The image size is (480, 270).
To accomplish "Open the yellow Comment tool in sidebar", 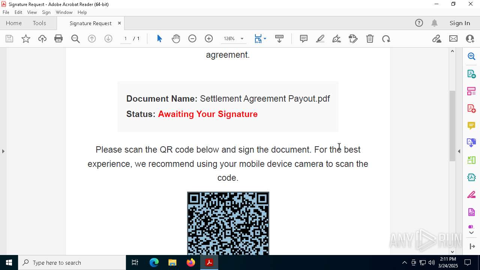I will (x=471, y=126).
